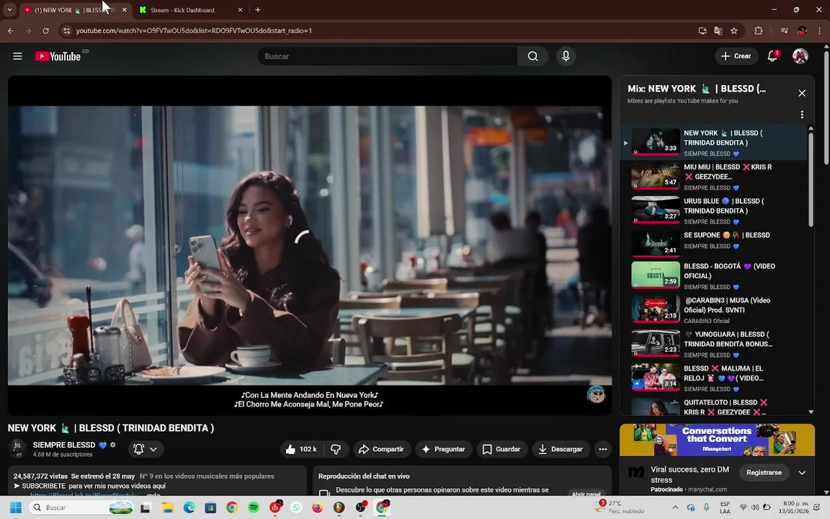This screenshot has width=830, height=519.
Task: Switch to Stream - Kick Dashboard tab
Action: (182, 10)
